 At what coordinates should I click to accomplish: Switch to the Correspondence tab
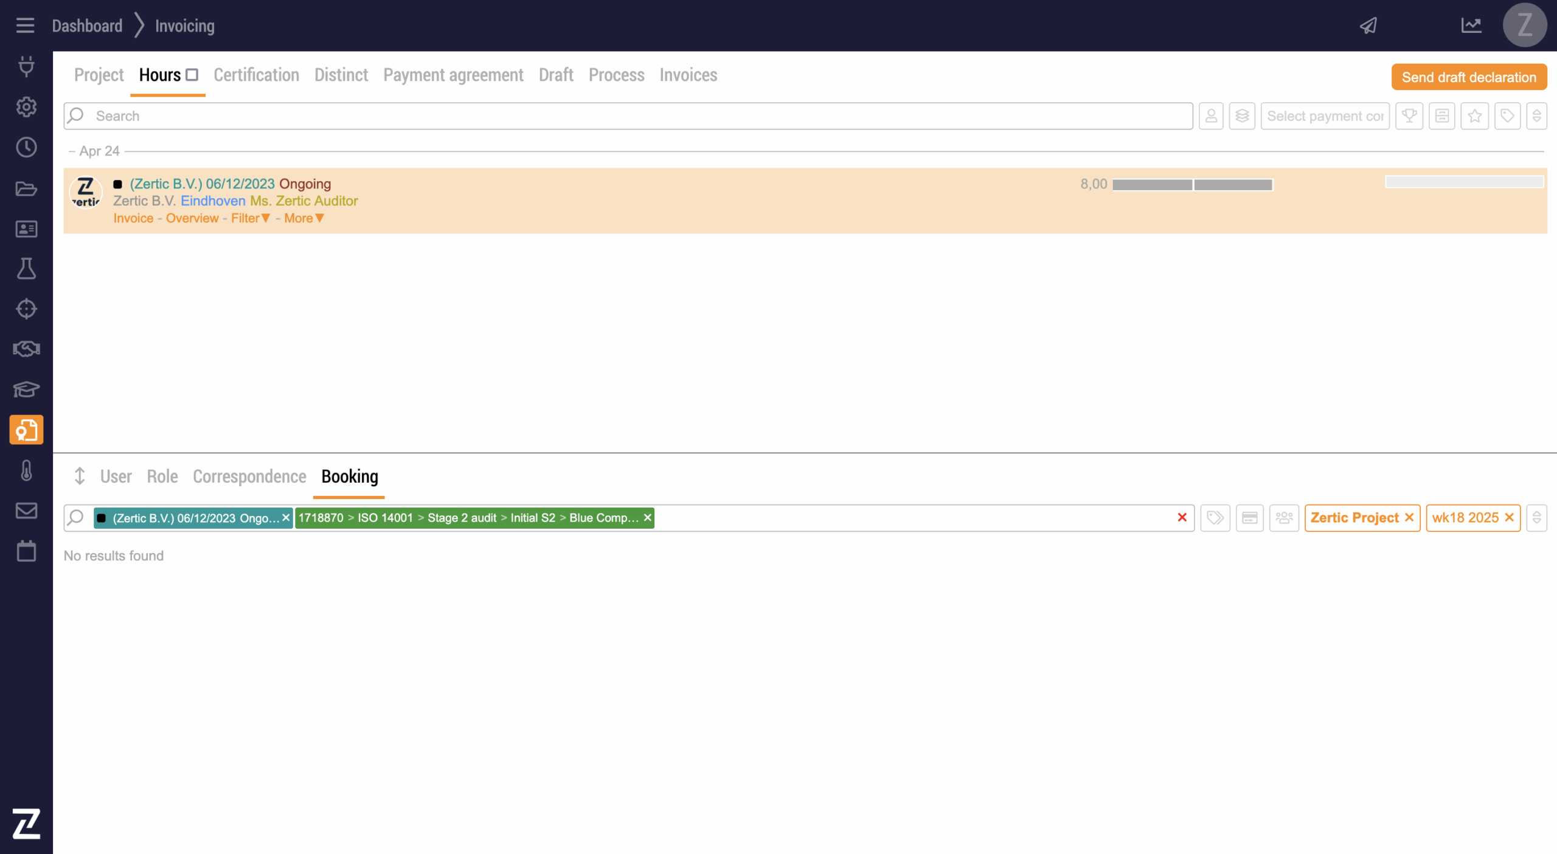pos(249,477)
